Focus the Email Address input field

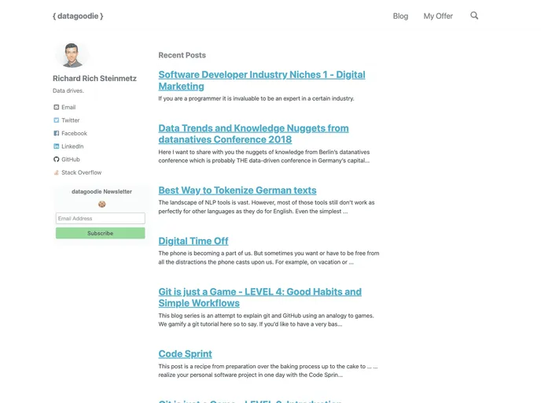point(100,219)
